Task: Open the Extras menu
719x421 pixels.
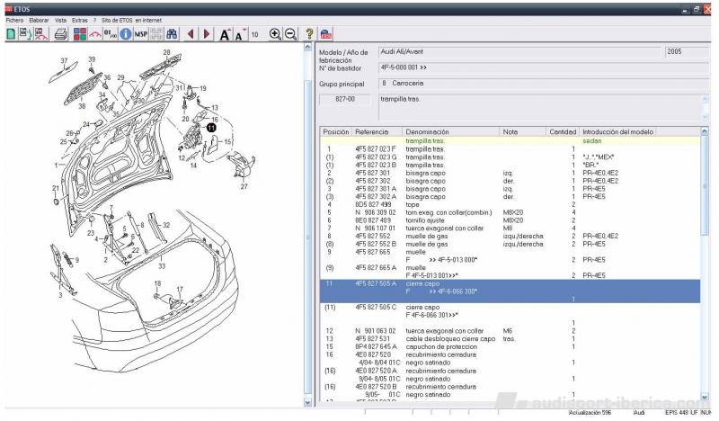Action: pyautogui.click(x=80, y=20)
